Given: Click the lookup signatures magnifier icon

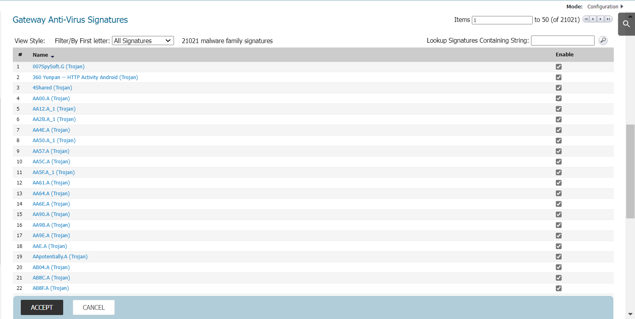Looking at the screenshot, I should point(603,40).
